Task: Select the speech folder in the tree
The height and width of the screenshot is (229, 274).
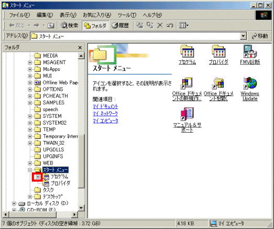Action: coord(46,110)
